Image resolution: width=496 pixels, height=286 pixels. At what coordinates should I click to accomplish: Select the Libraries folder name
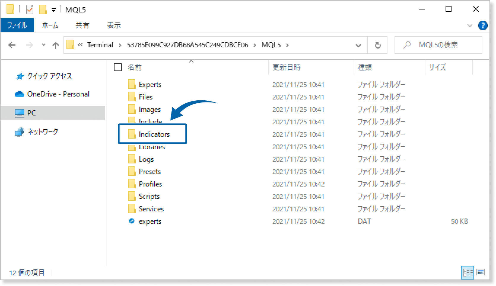(152, 147)
